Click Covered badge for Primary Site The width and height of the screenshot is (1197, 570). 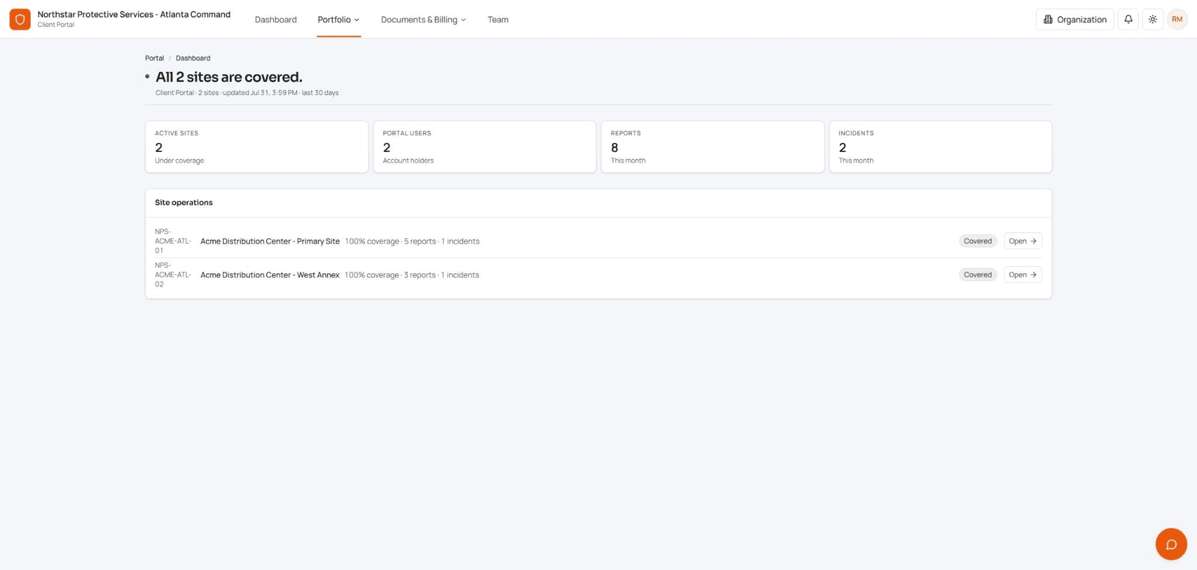(x=977, y=241)
